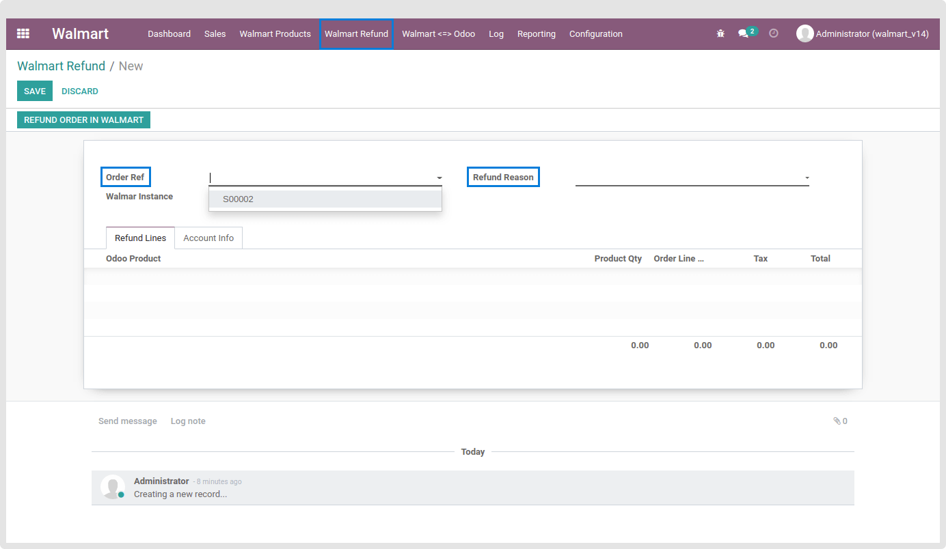The image size is (946, 549).
Task: Expand the Order Ref dropdown arrow
Action: click(x=440, y=178)
